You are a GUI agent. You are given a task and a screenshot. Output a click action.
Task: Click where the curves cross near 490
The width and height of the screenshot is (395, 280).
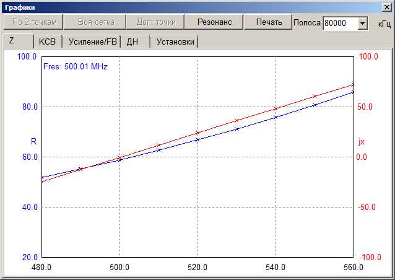tap(80, 168)
